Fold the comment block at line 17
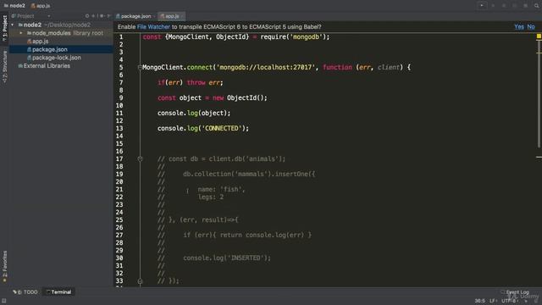This screenshot has width=542, height=305. (140, 159)
